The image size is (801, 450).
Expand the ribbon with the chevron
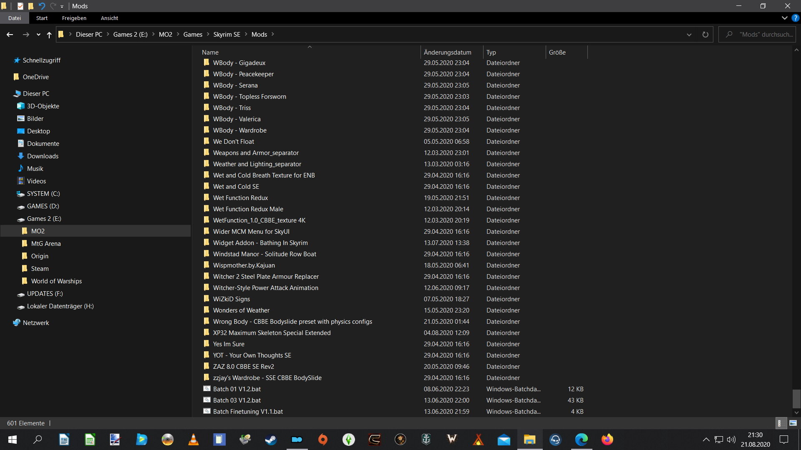pos(784,18)
